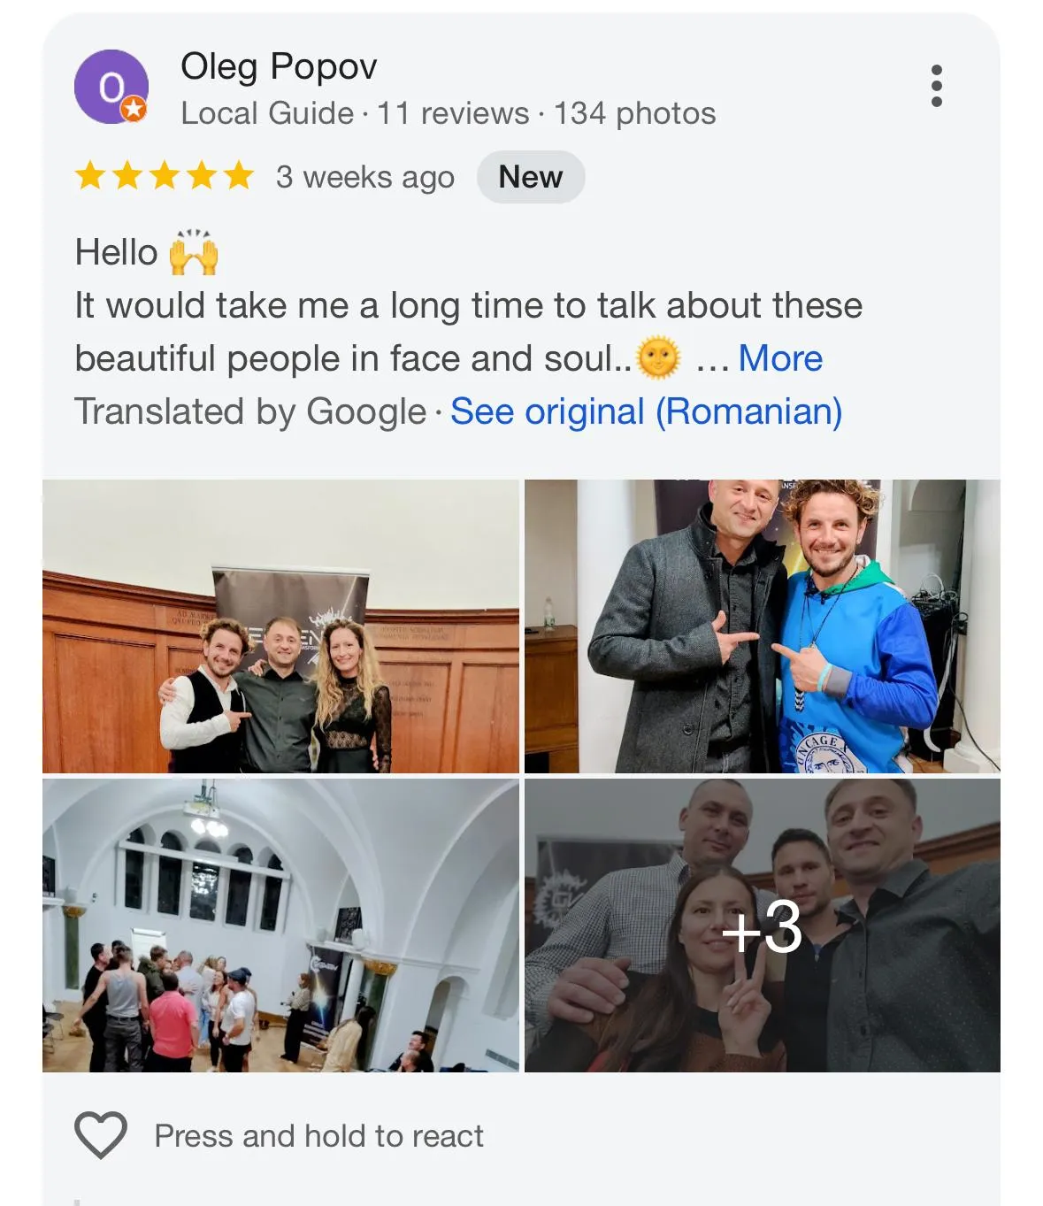
Task: Open Oleg Popov's purple profile avatar
Action: pyautogui.click(x=111, y=87)
